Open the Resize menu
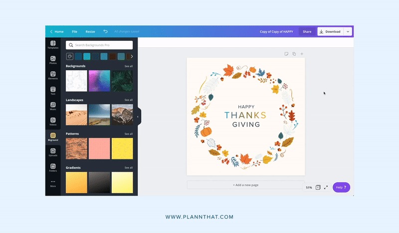Screen dimensions: 399x233 point(90,31)
